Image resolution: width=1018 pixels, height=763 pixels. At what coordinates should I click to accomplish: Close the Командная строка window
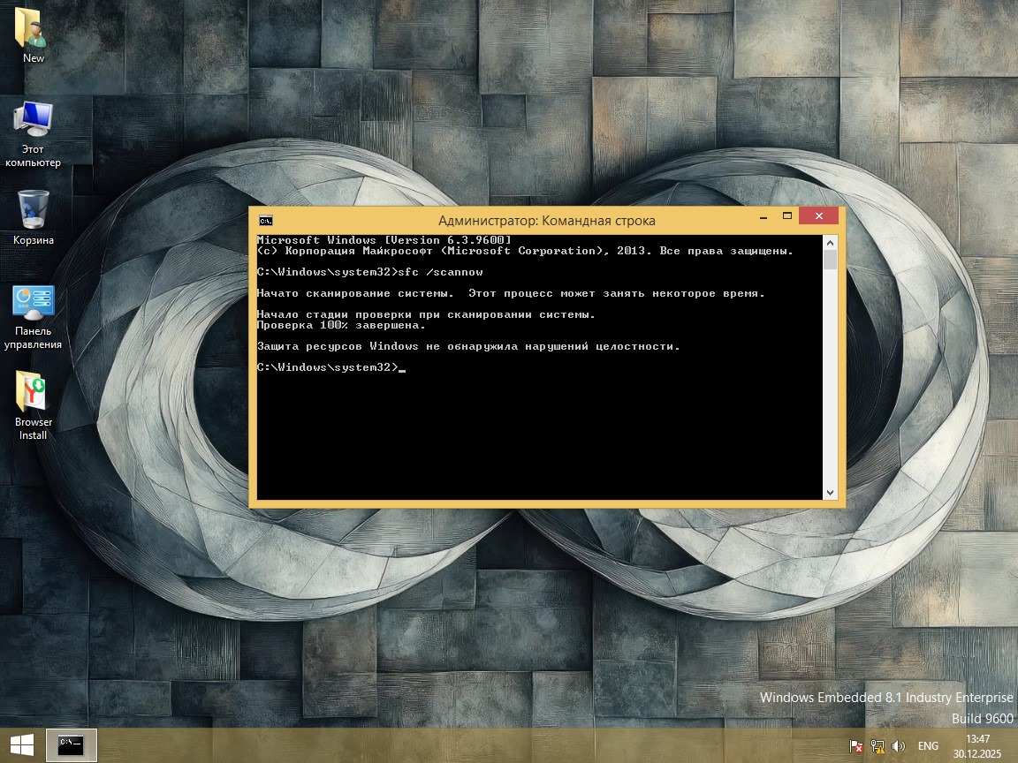pyautogui.click(x=818, y=216)
